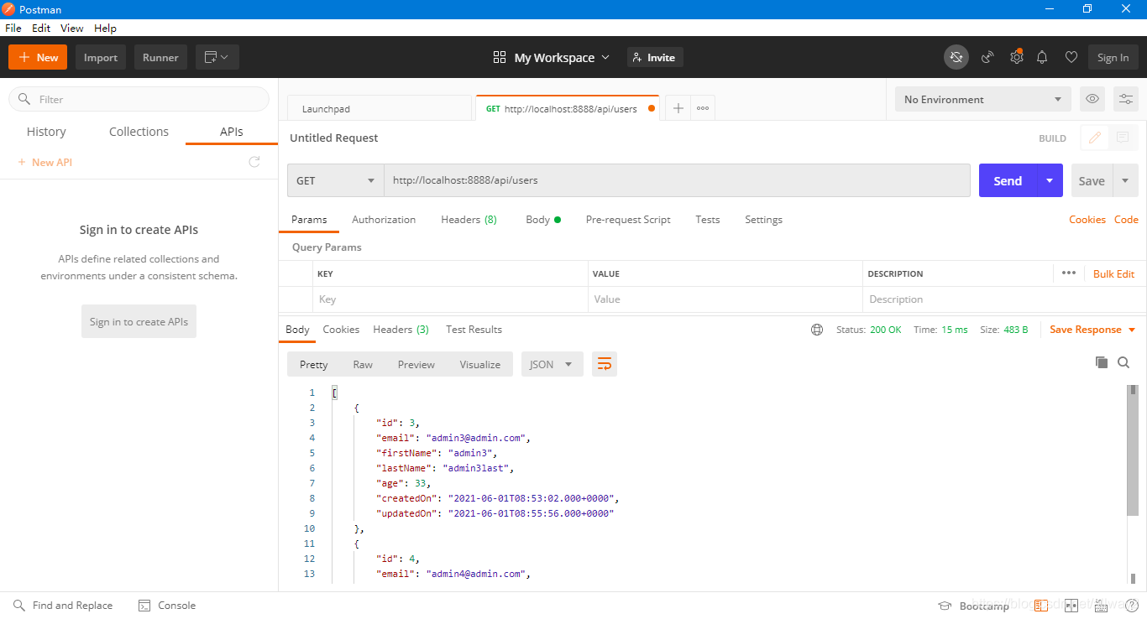Viewport: 1147px width, 619px height.
Task: Open the comments icon next to BUILD
Action: pos(1123,138)
